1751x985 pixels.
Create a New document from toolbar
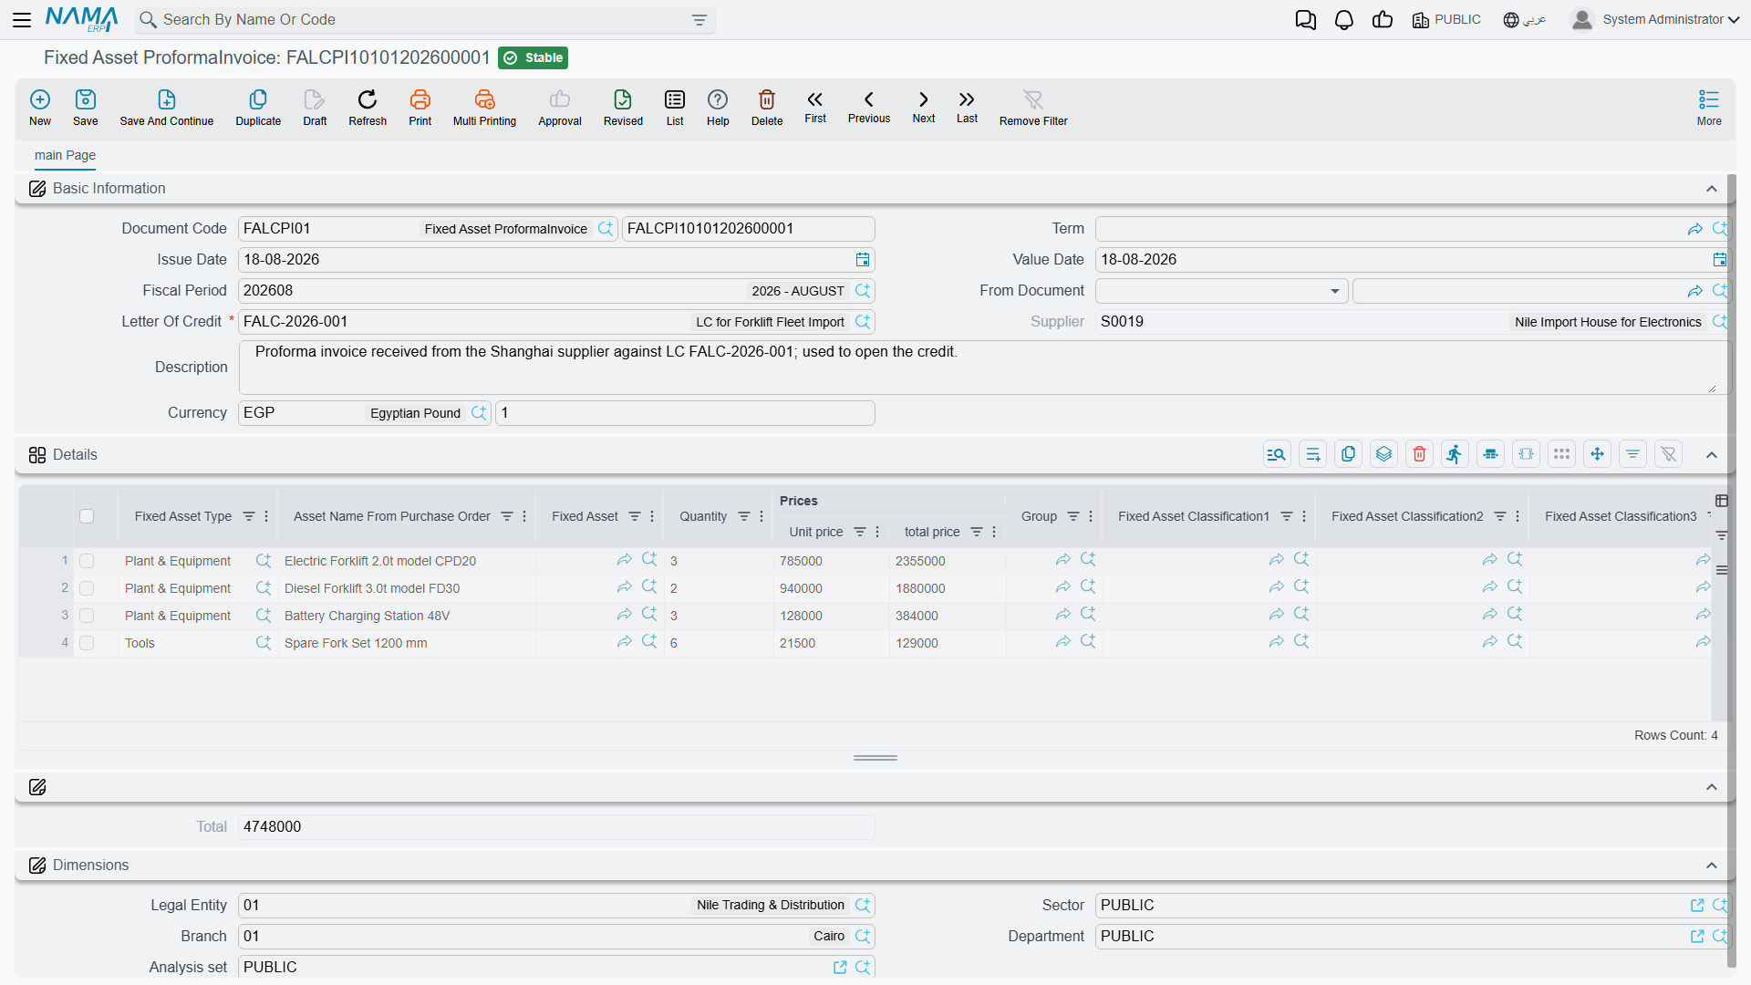40,108
